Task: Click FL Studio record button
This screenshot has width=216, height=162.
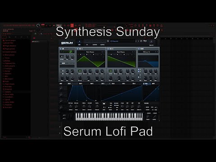Action: click(x=54, y=26)
